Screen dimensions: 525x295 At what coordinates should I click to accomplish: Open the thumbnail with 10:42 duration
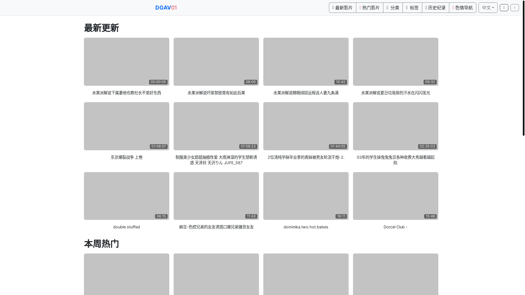coord(306,62)
